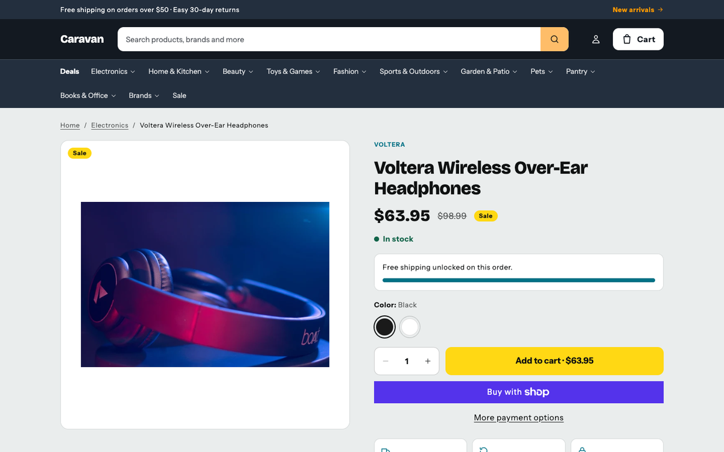724x452 pixels.
Task: Click Buy with Shop button
Action: click(x=519, y=392)
